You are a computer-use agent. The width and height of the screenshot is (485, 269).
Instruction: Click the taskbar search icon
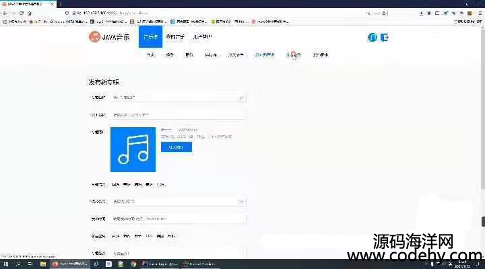tap(18, 264)
